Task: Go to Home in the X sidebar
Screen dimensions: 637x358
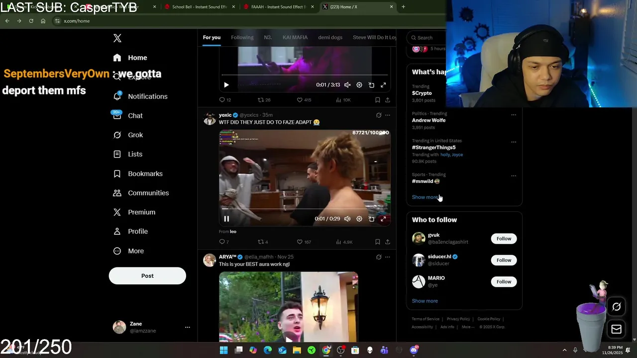Action: click(130, 58)
